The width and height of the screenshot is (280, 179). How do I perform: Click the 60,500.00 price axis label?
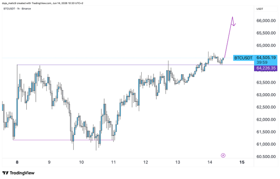click(x=266, y=156)
